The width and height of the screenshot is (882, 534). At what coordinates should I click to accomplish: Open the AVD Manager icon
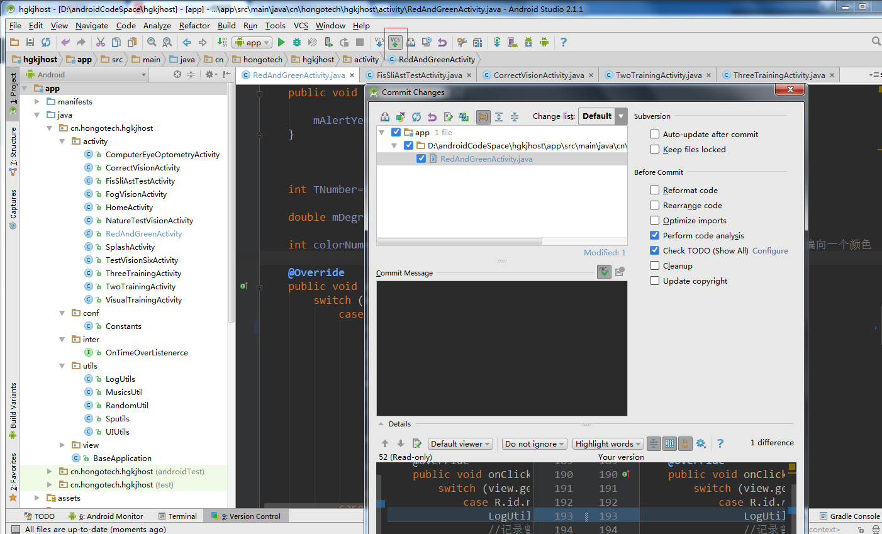pos(513,42)
